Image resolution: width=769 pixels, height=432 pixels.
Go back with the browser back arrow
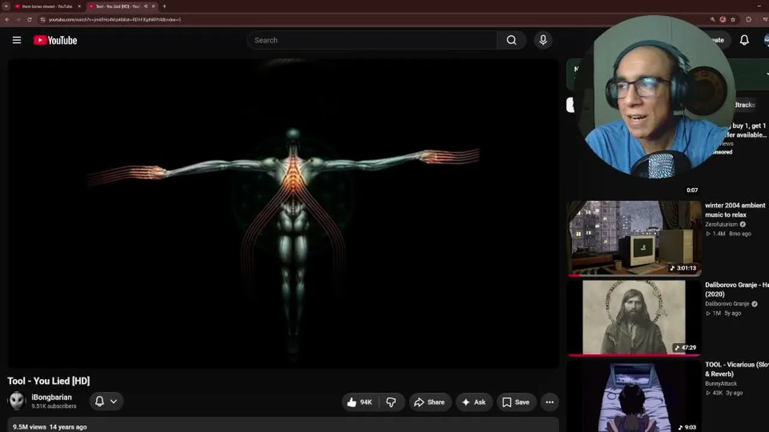click(7, 19)
